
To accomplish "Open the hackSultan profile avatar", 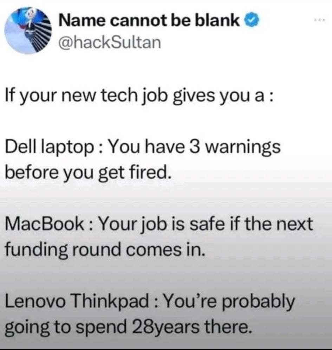I will pos(28,31).
